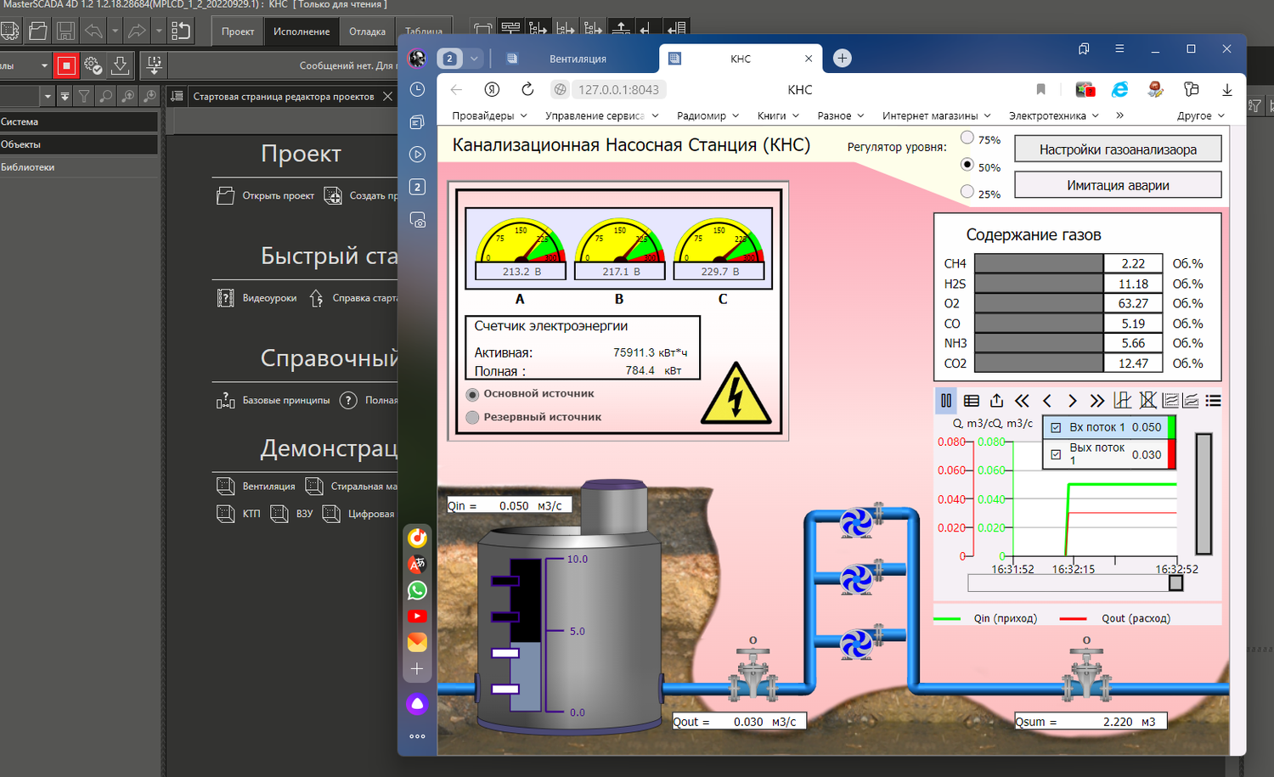The height and width of the screenshot is (777, 1274).
Task: Open the Исполнение tab in MasterSCADA
Action: coord(302,31)
